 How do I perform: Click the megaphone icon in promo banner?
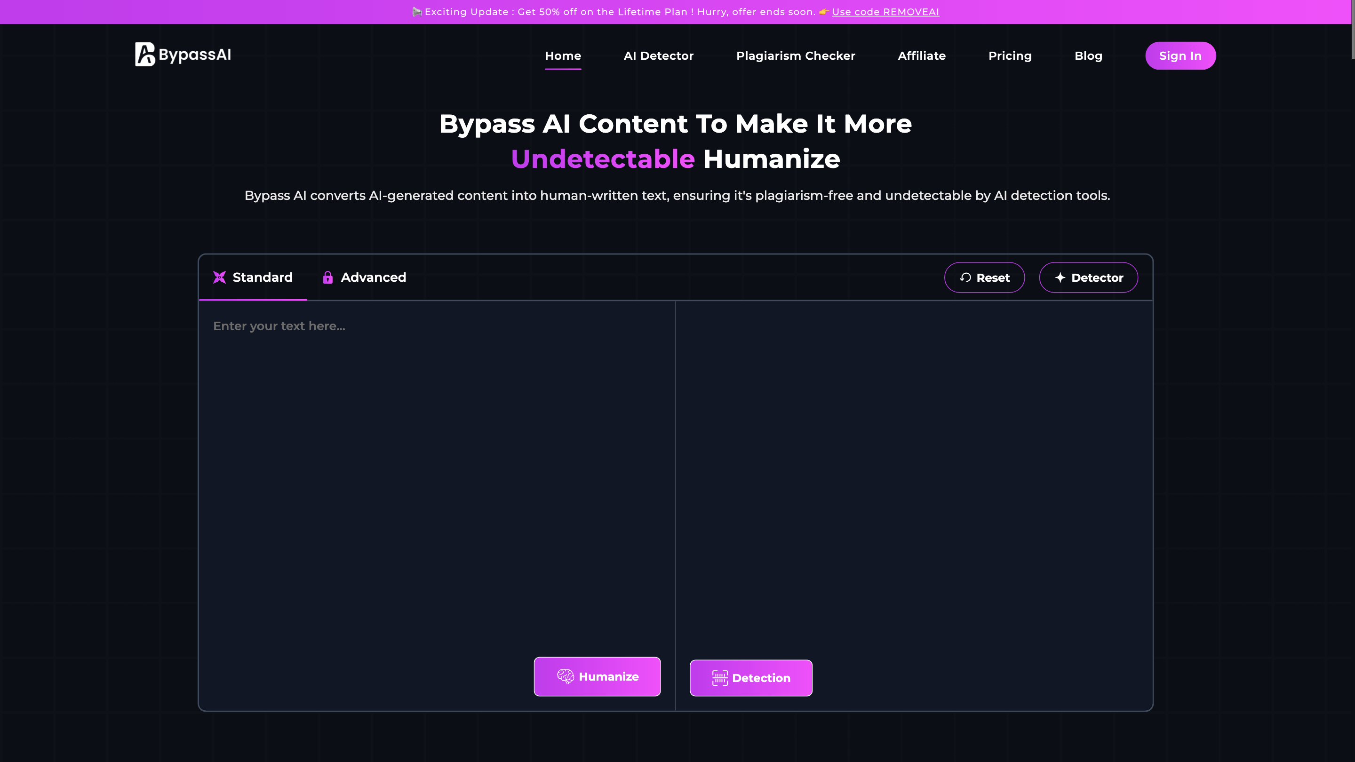point(417,12)
